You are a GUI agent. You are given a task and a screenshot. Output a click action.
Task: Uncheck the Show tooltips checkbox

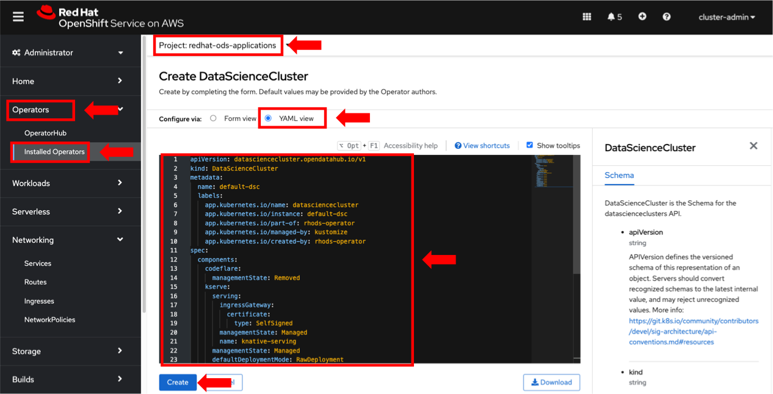pos(529,145)
